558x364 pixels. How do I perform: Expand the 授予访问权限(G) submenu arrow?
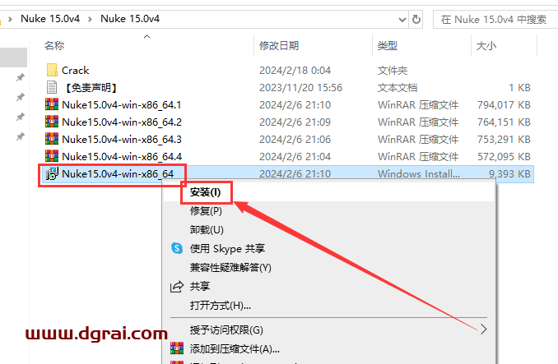click(x=483, y=329)
